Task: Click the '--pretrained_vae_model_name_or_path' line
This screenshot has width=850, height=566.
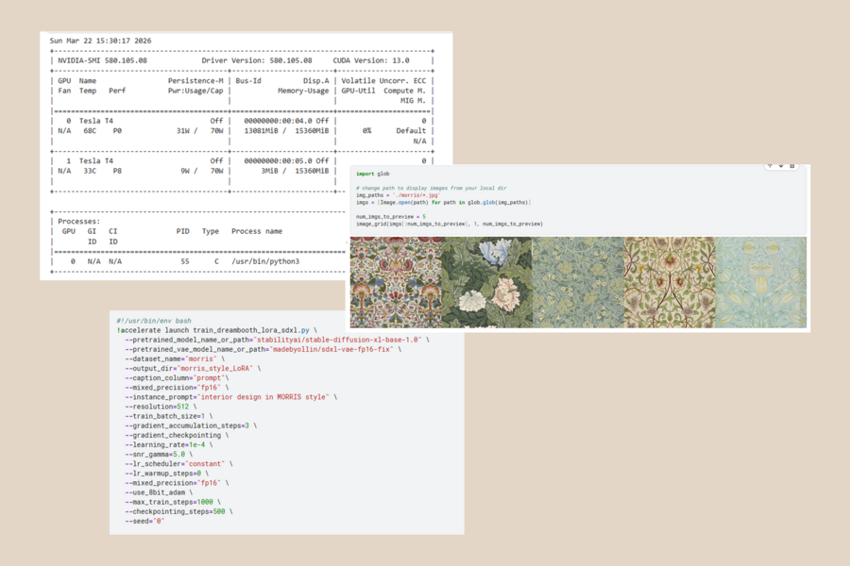Action: 263,349
